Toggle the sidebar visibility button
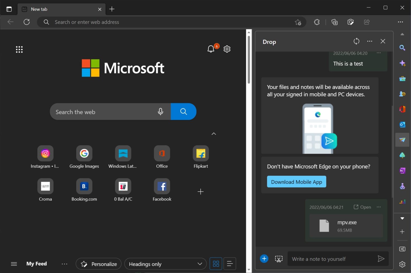This screenshot has width=411, height=273. tap(9, 9)
